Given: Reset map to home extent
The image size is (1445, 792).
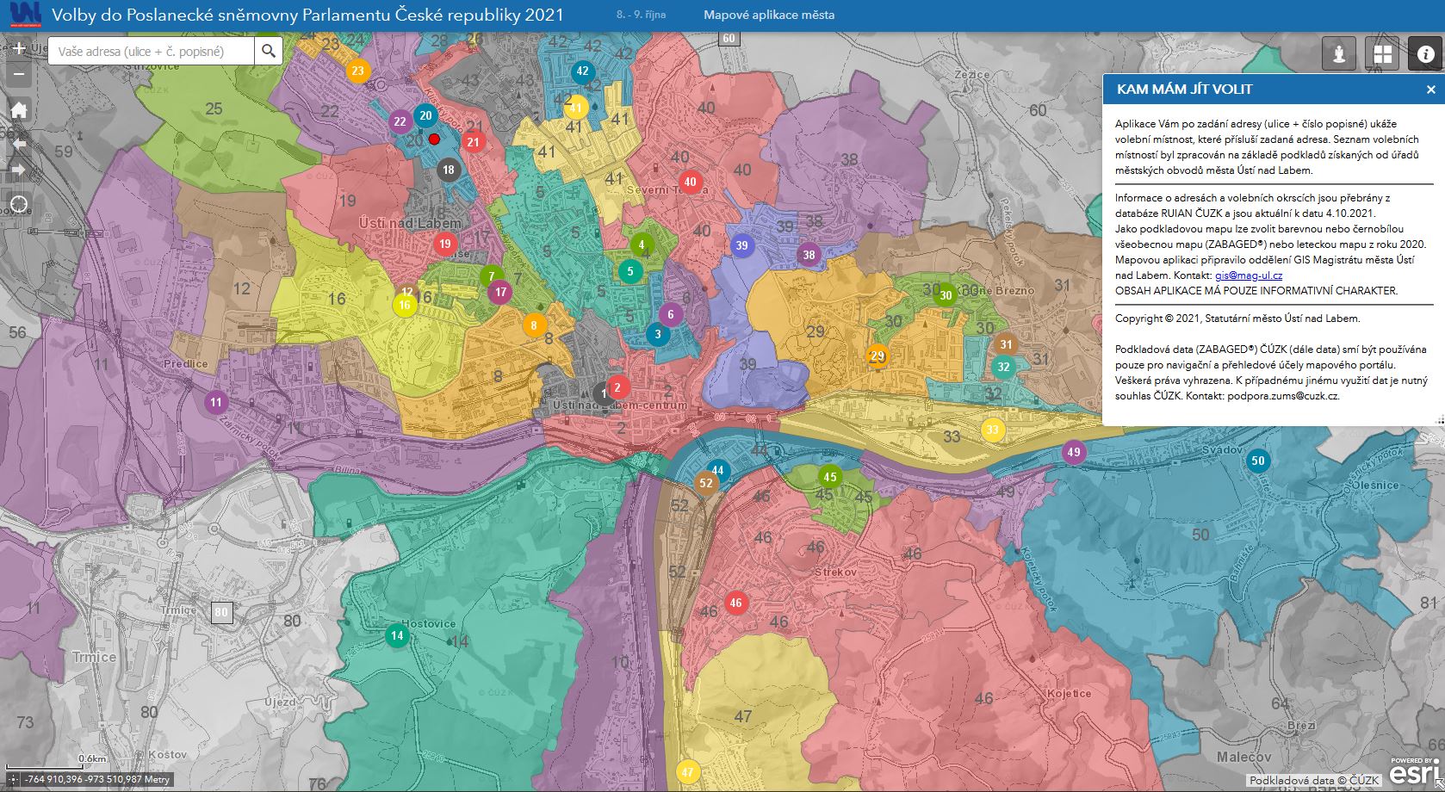Looking at the screenshot, I should coord(19,109).
